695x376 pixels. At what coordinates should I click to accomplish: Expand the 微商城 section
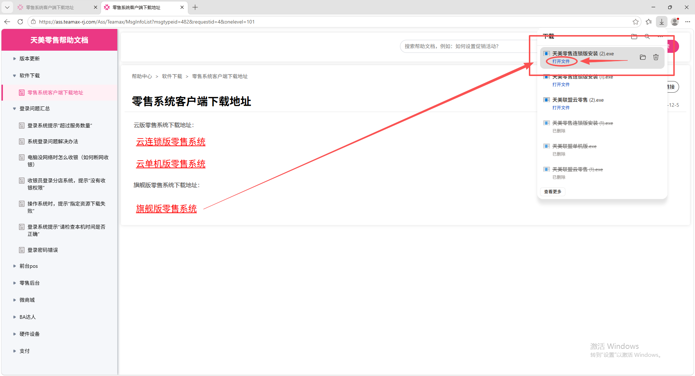coord(27,300)
